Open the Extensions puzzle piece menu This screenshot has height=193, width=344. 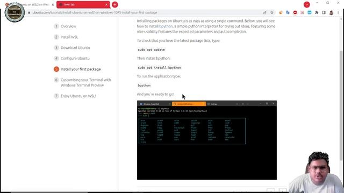[x=317, y=12]
